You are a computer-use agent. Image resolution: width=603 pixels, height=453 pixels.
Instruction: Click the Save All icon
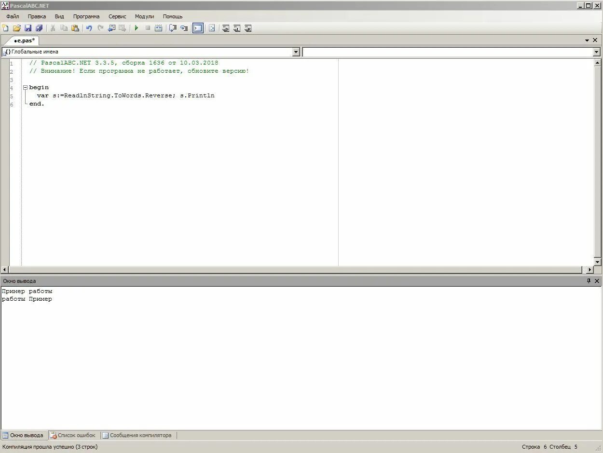39,28
